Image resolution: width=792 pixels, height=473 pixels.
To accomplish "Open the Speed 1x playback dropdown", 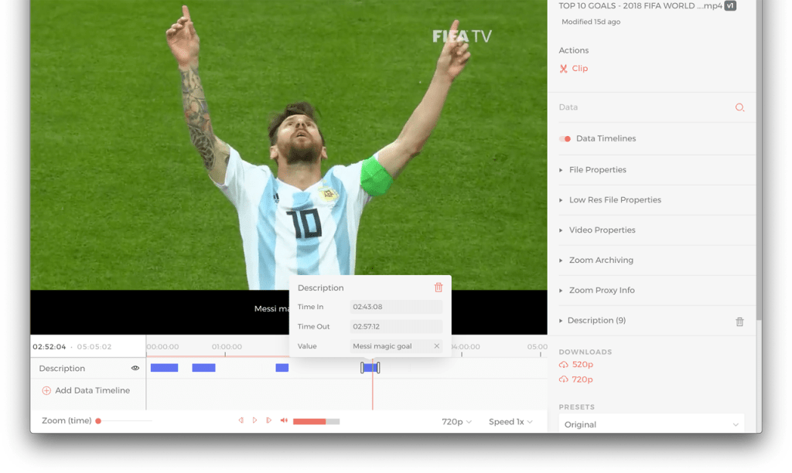I will 511,421.
